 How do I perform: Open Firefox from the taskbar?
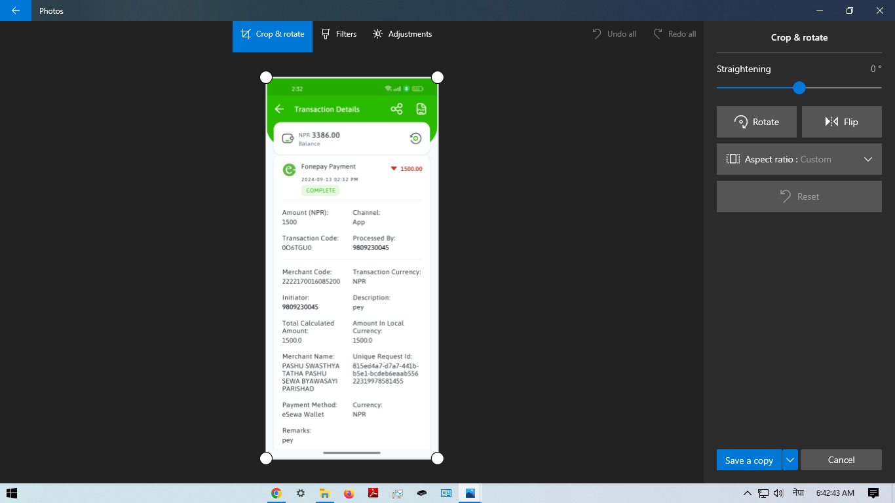[349, 493]
